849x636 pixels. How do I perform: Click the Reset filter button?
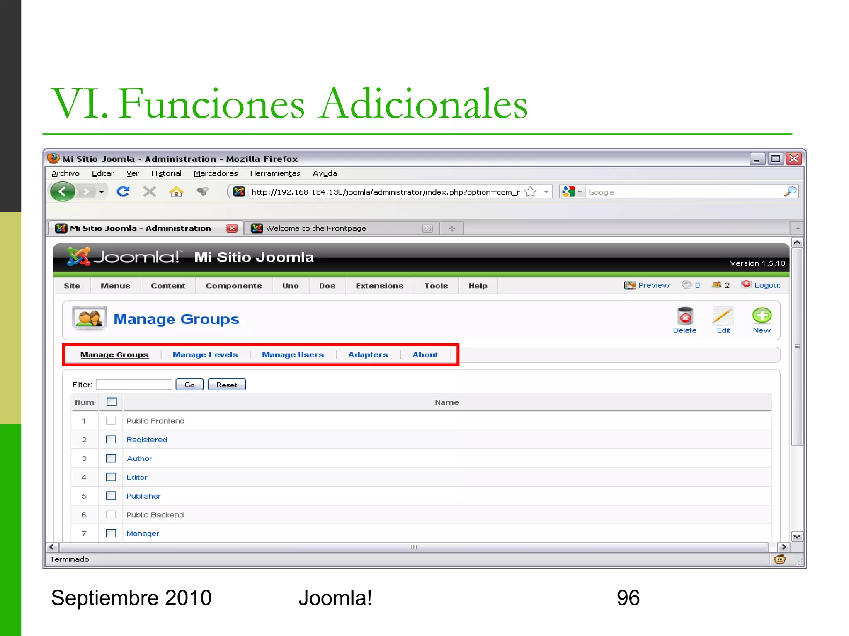point(226,385)
